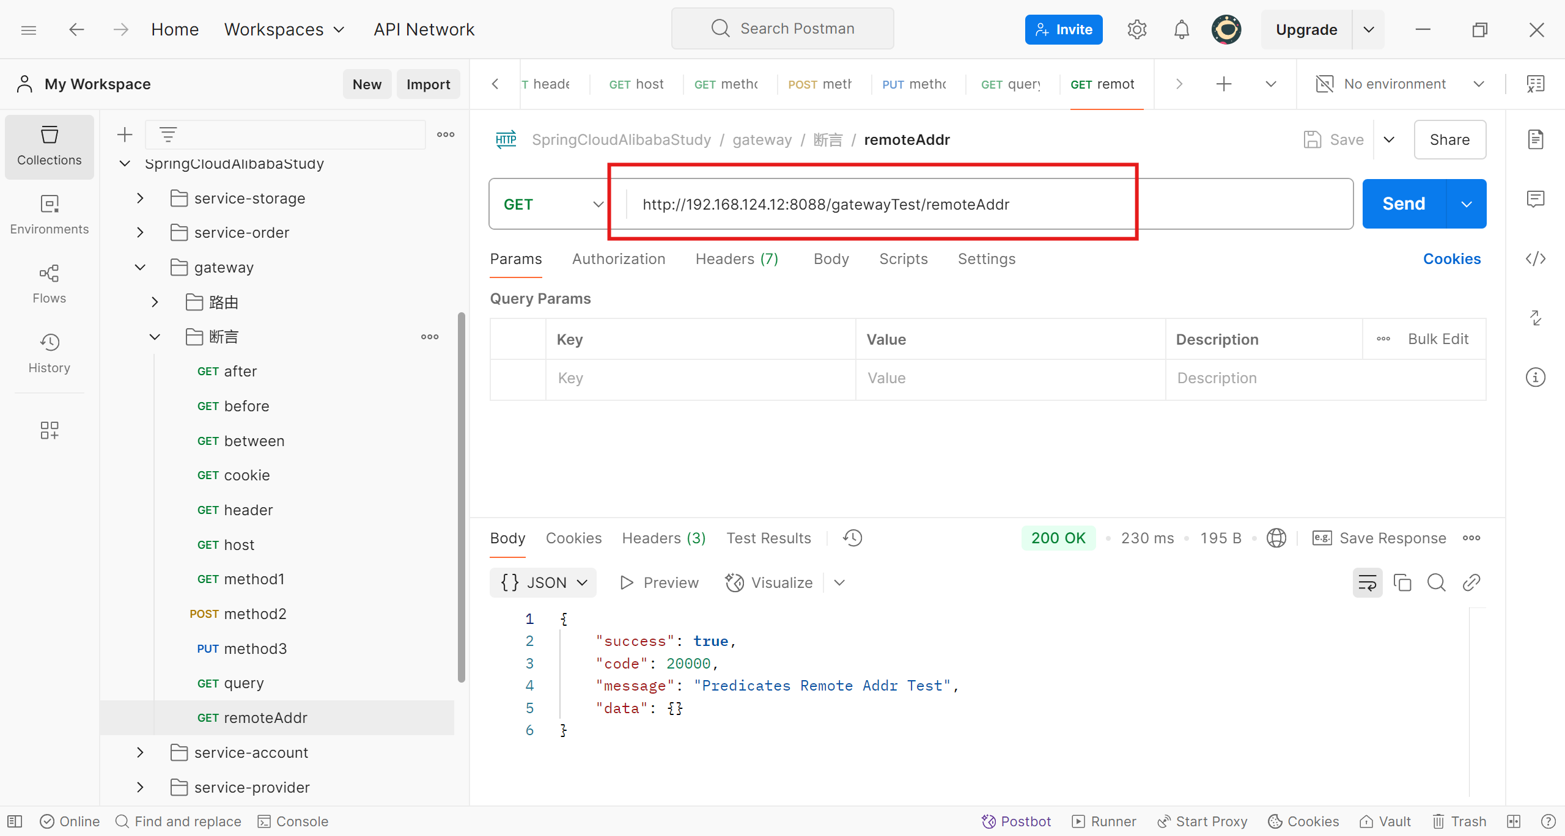This screenshot has width=1565, height=836.
Task: Click the blue Send button
Action: (1404, 204)
